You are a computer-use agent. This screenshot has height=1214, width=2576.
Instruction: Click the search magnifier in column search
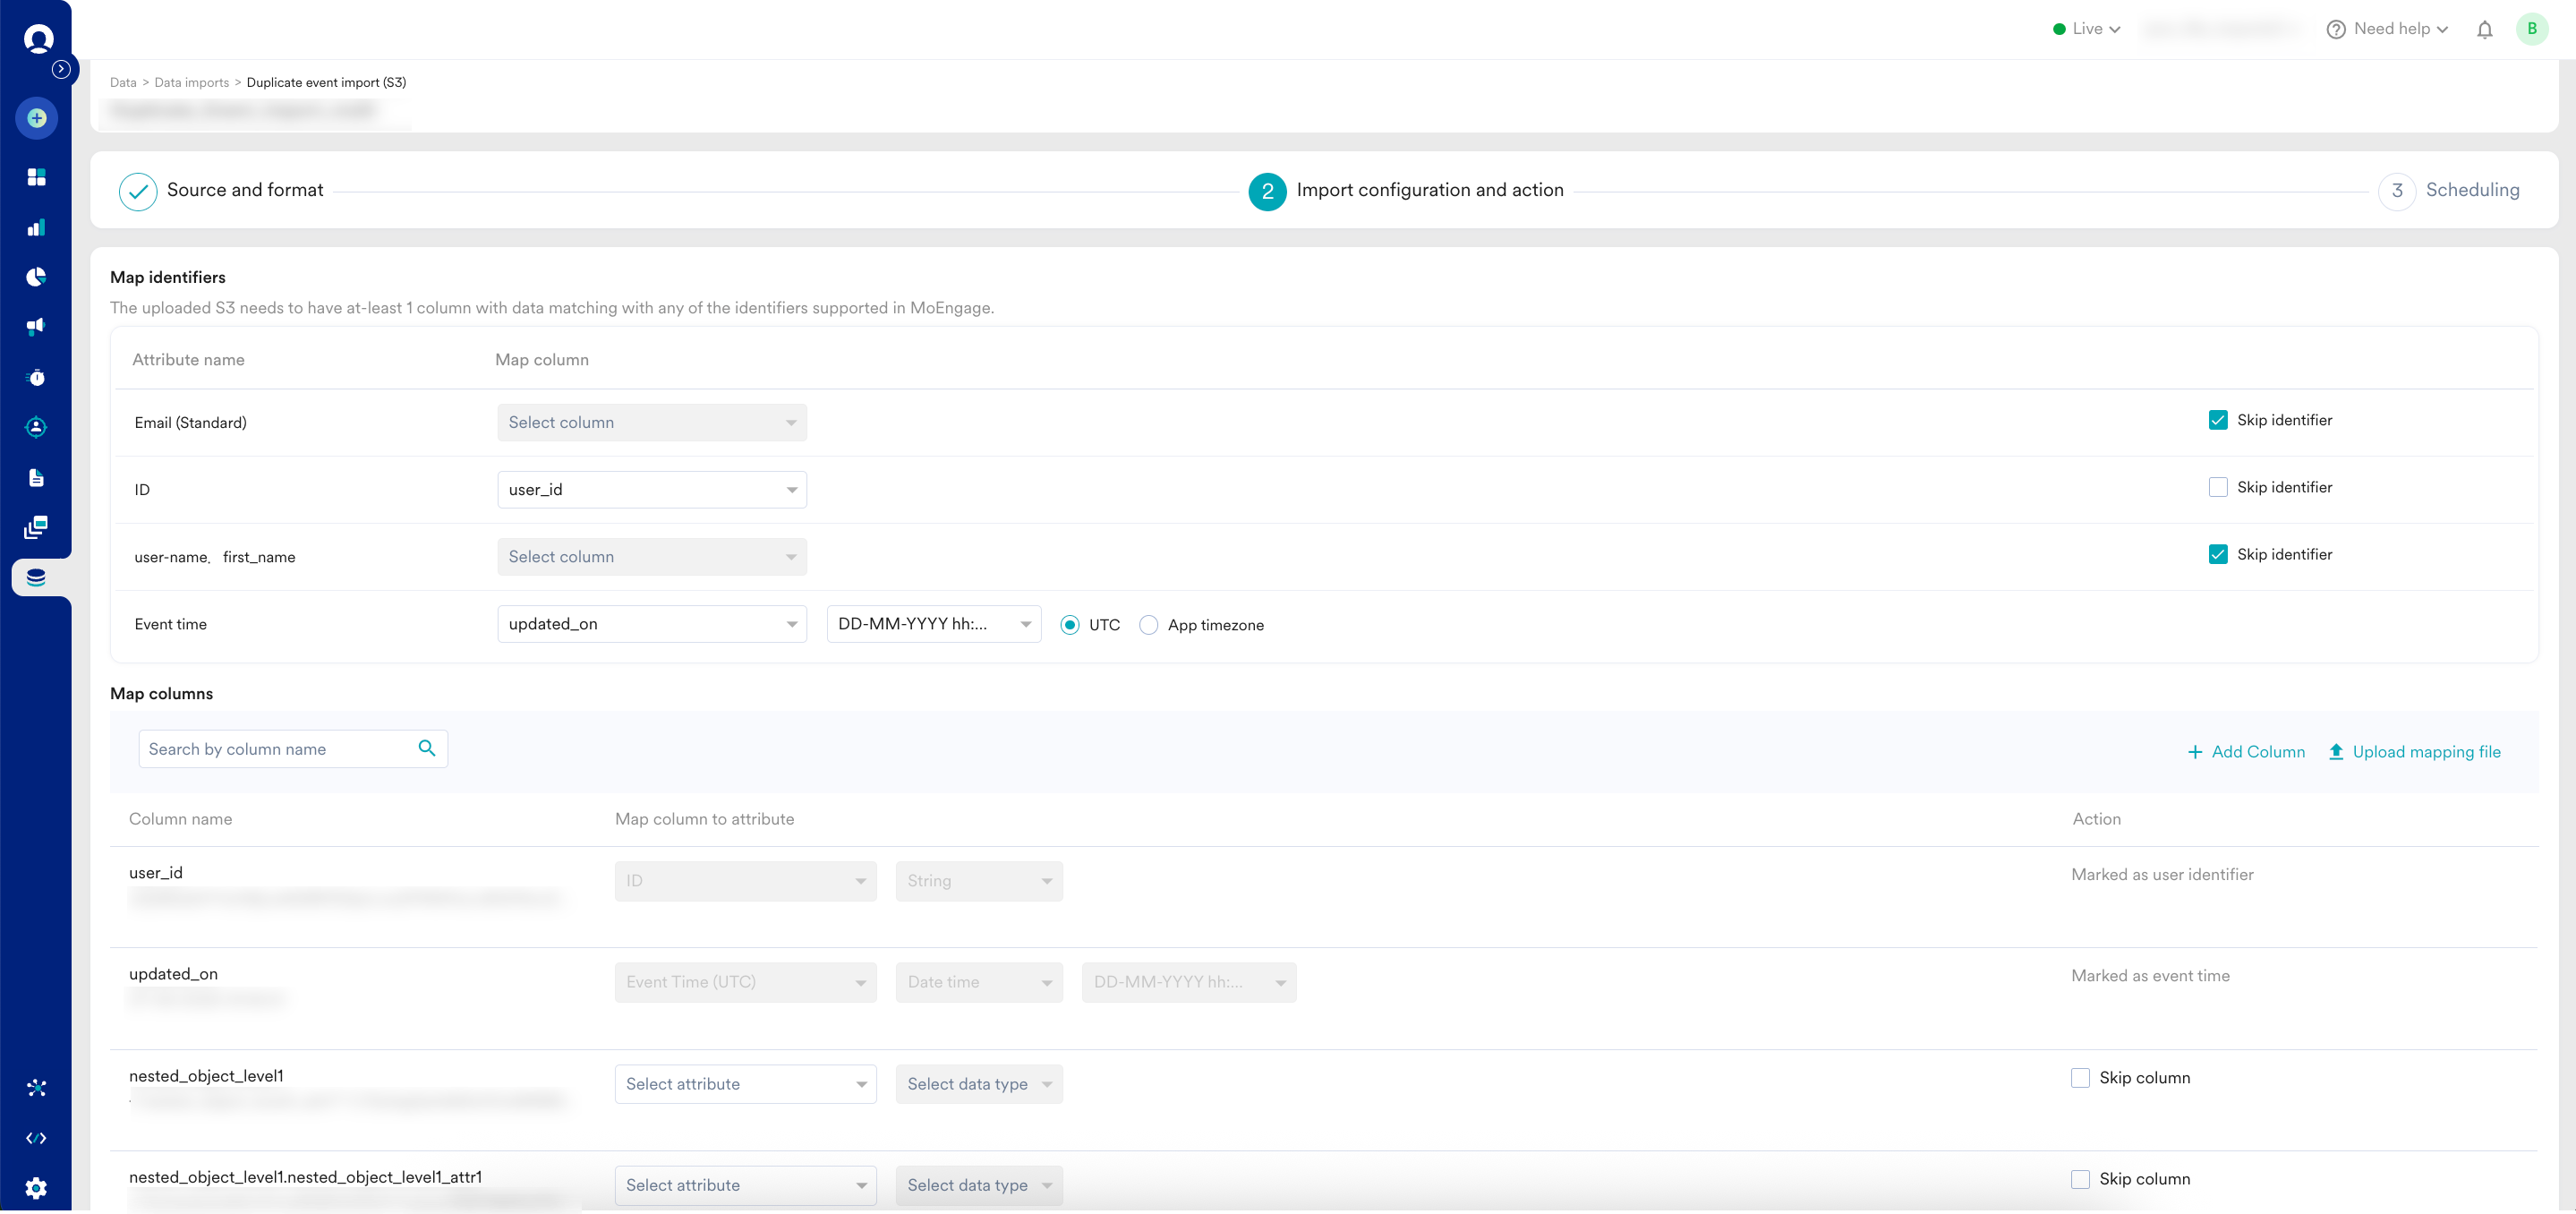point(427,748)
